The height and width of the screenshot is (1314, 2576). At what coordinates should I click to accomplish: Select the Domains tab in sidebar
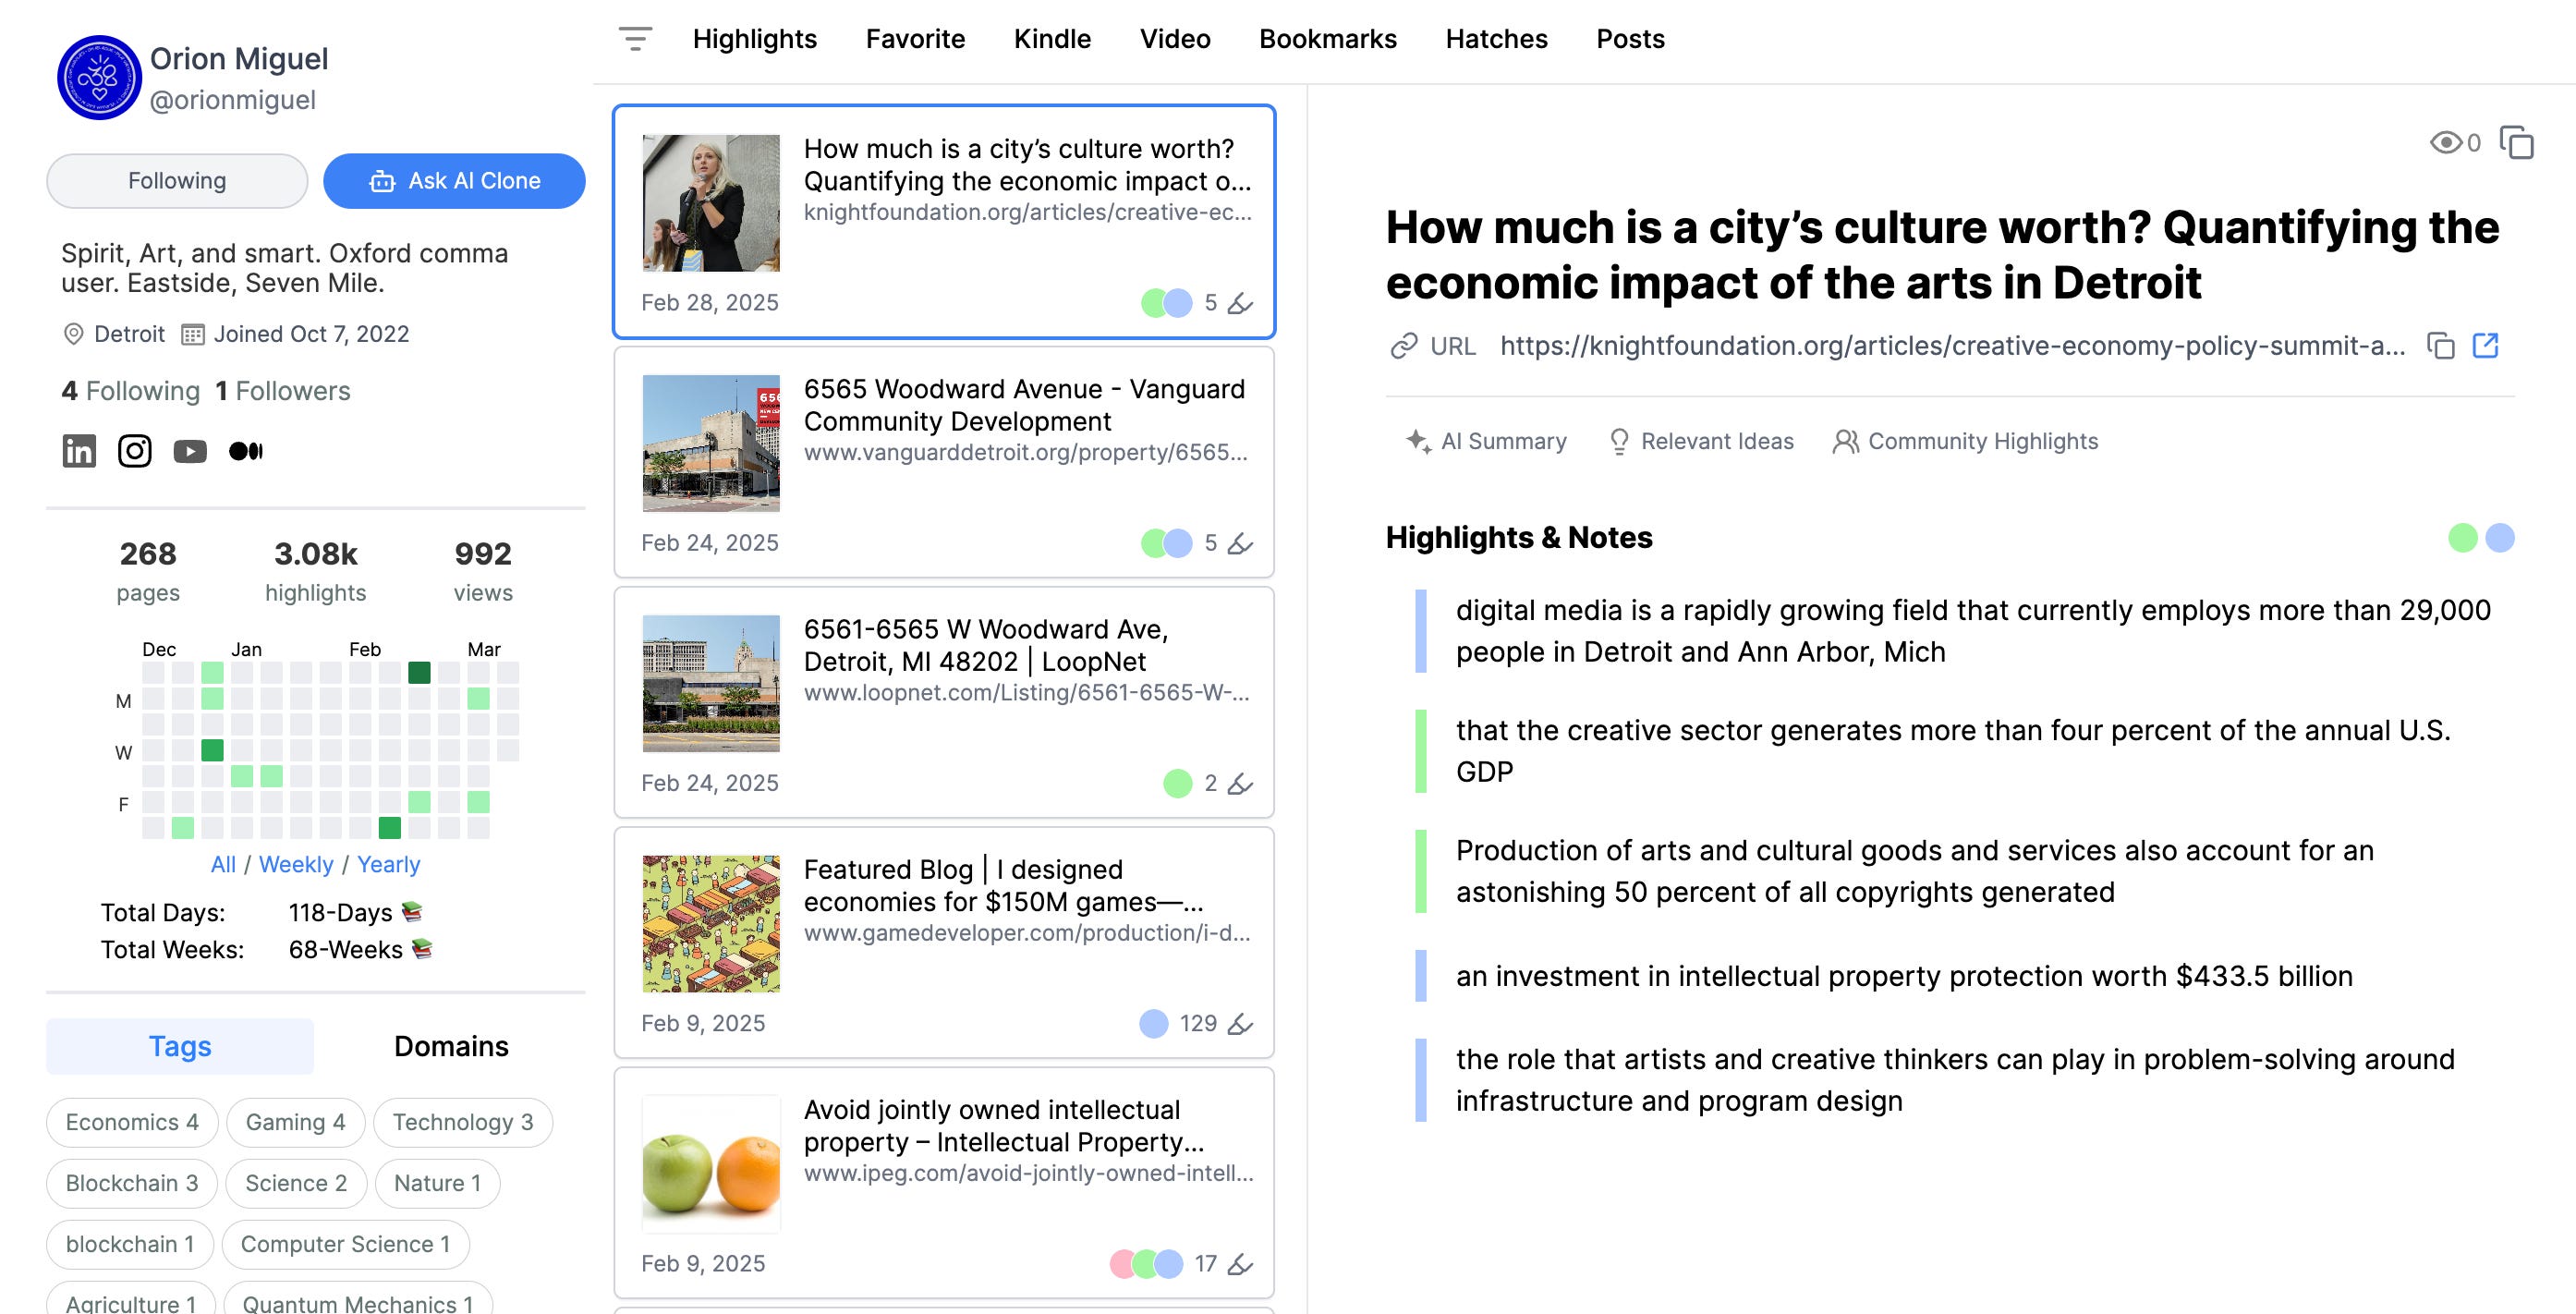click(451, 1046)
